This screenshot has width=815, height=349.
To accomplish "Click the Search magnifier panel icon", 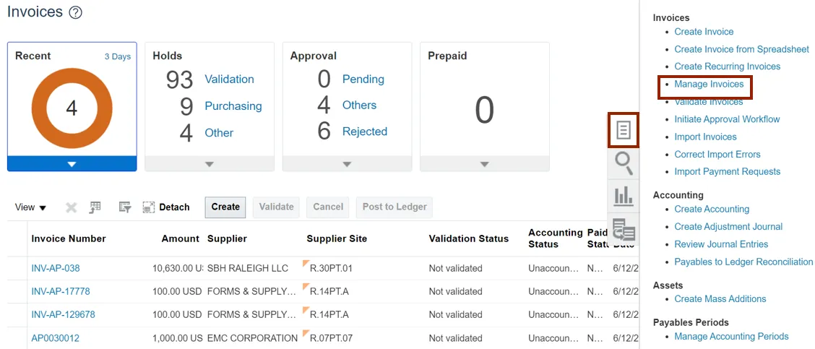I will point(624,163).
